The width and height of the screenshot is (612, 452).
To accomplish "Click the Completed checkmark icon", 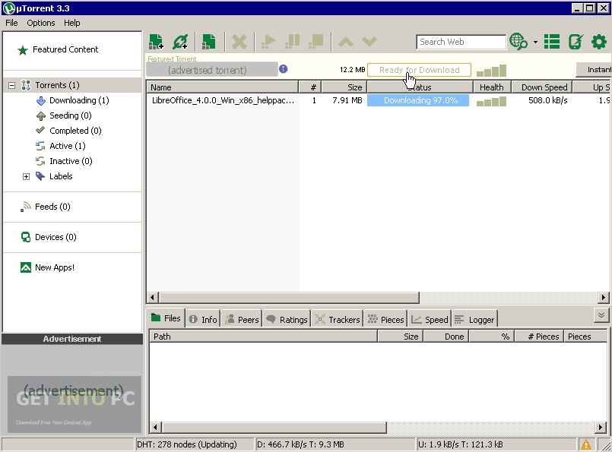I will click(40, 130).
